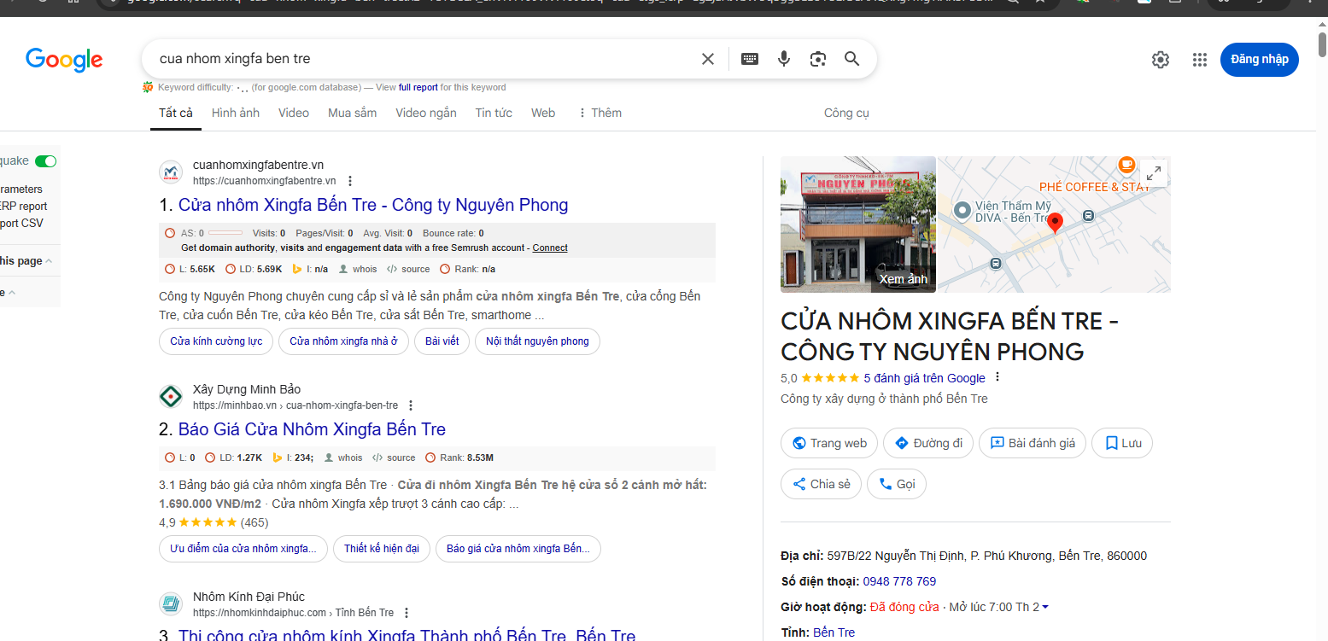Click 'Bài đánh giá' reviews button
This screenshot has width=1328, height=641.
[1033, 443]
